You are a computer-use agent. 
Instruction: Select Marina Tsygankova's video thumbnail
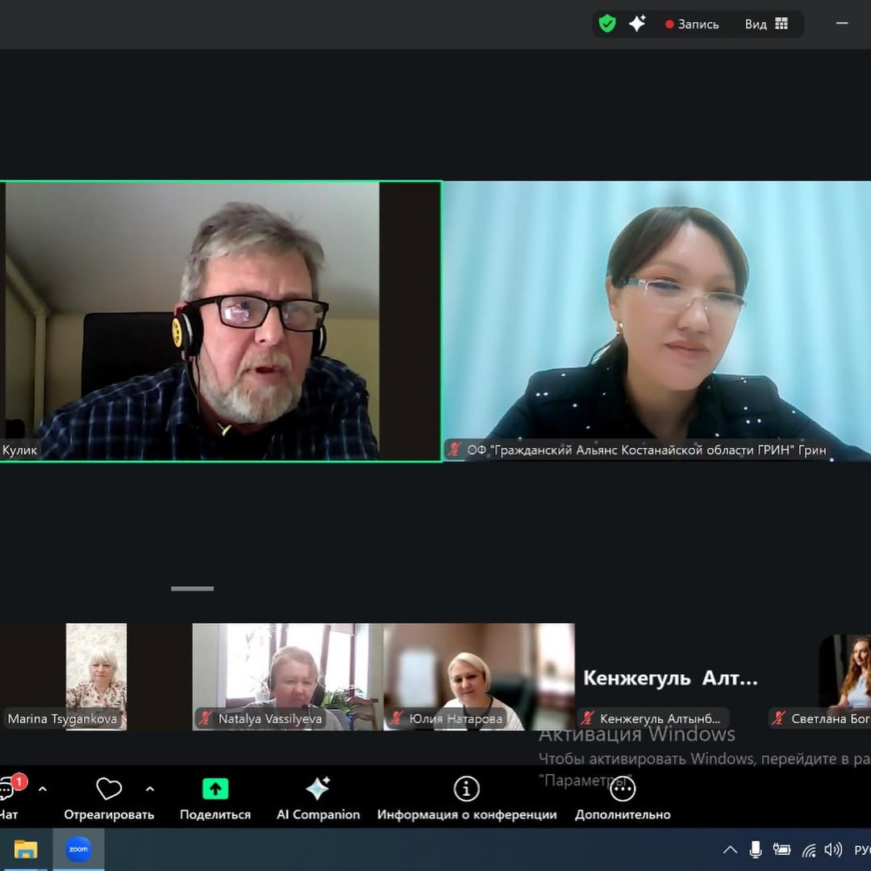pyautogui.click(x=96, y=676)
